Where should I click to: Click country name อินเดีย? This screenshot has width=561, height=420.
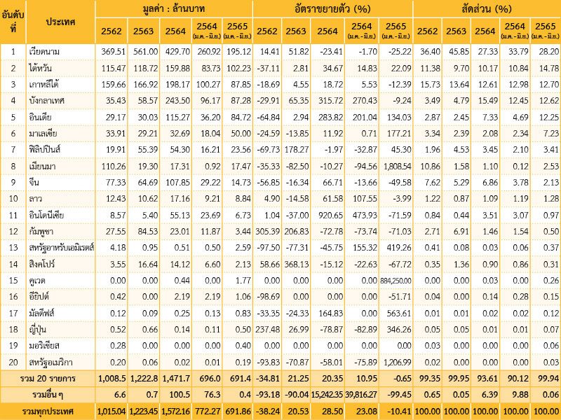[x=39, y=117]
